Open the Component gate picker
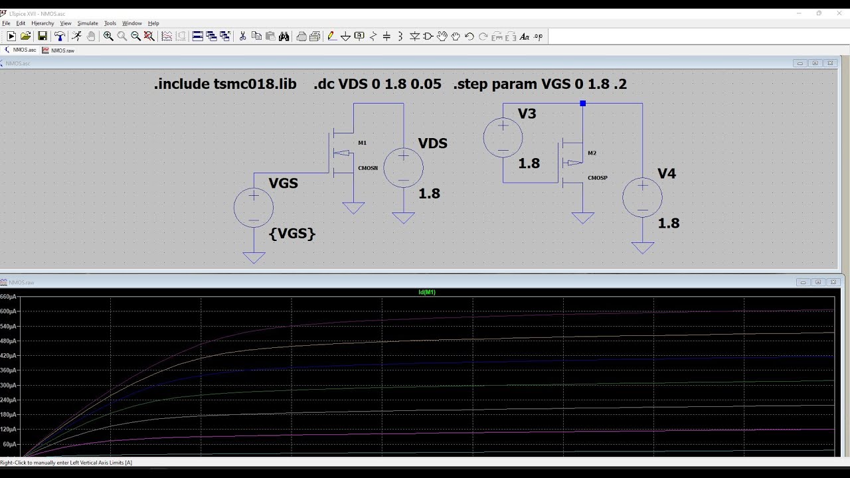 point(428,37)
